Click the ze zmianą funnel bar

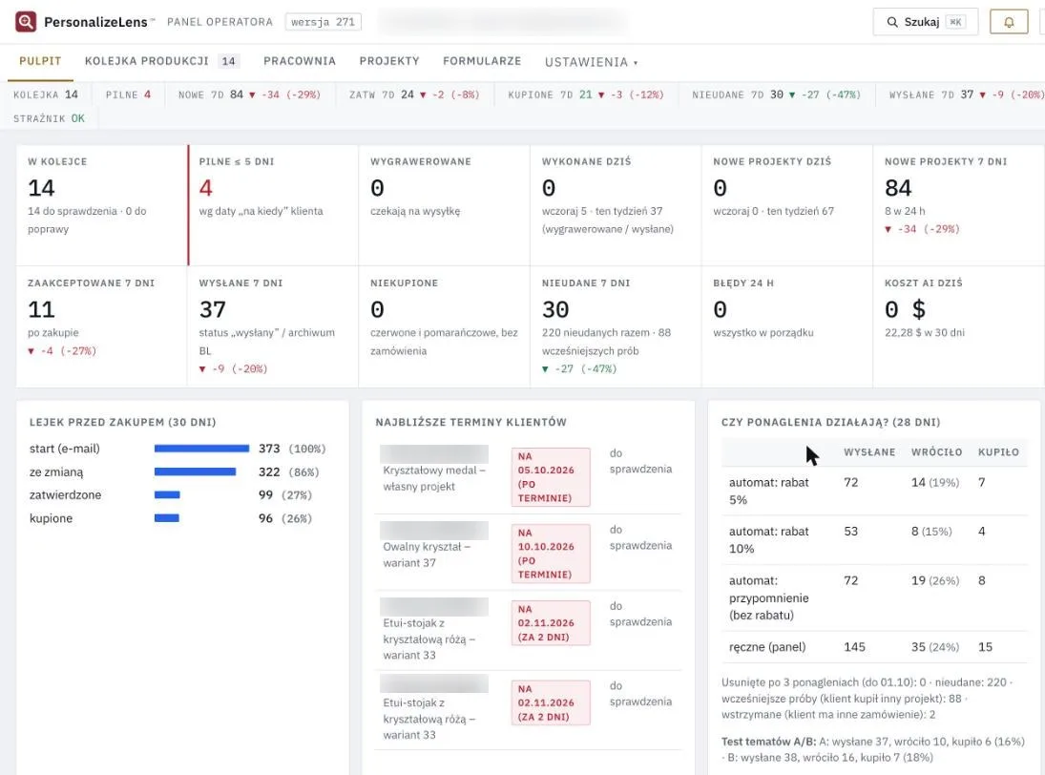[196, 471]
